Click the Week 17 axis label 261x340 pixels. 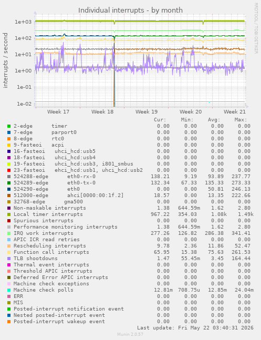pyautogui.click(x=58, y=112)
